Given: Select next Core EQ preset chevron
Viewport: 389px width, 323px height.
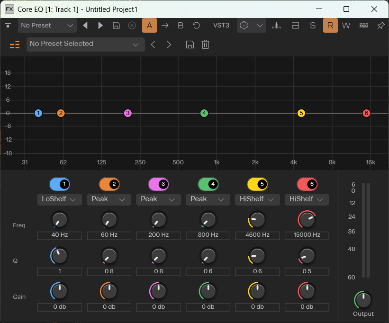Looking at the screenshot, I should pyautogui.click(x=169, y=45).
